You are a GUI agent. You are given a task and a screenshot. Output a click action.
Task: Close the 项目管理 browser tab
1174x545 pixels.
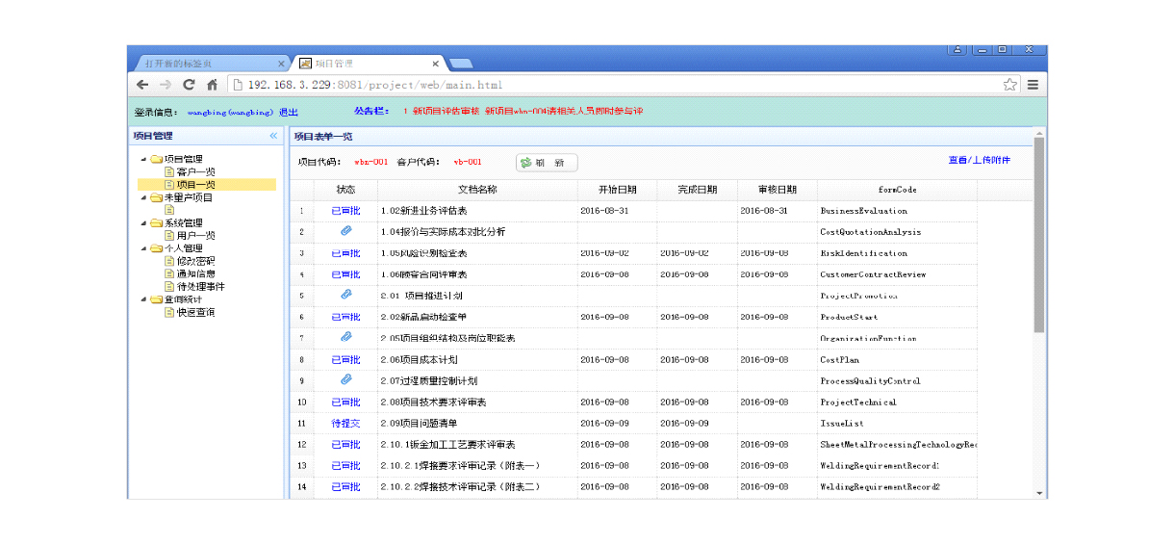click(x=435, y=64)
